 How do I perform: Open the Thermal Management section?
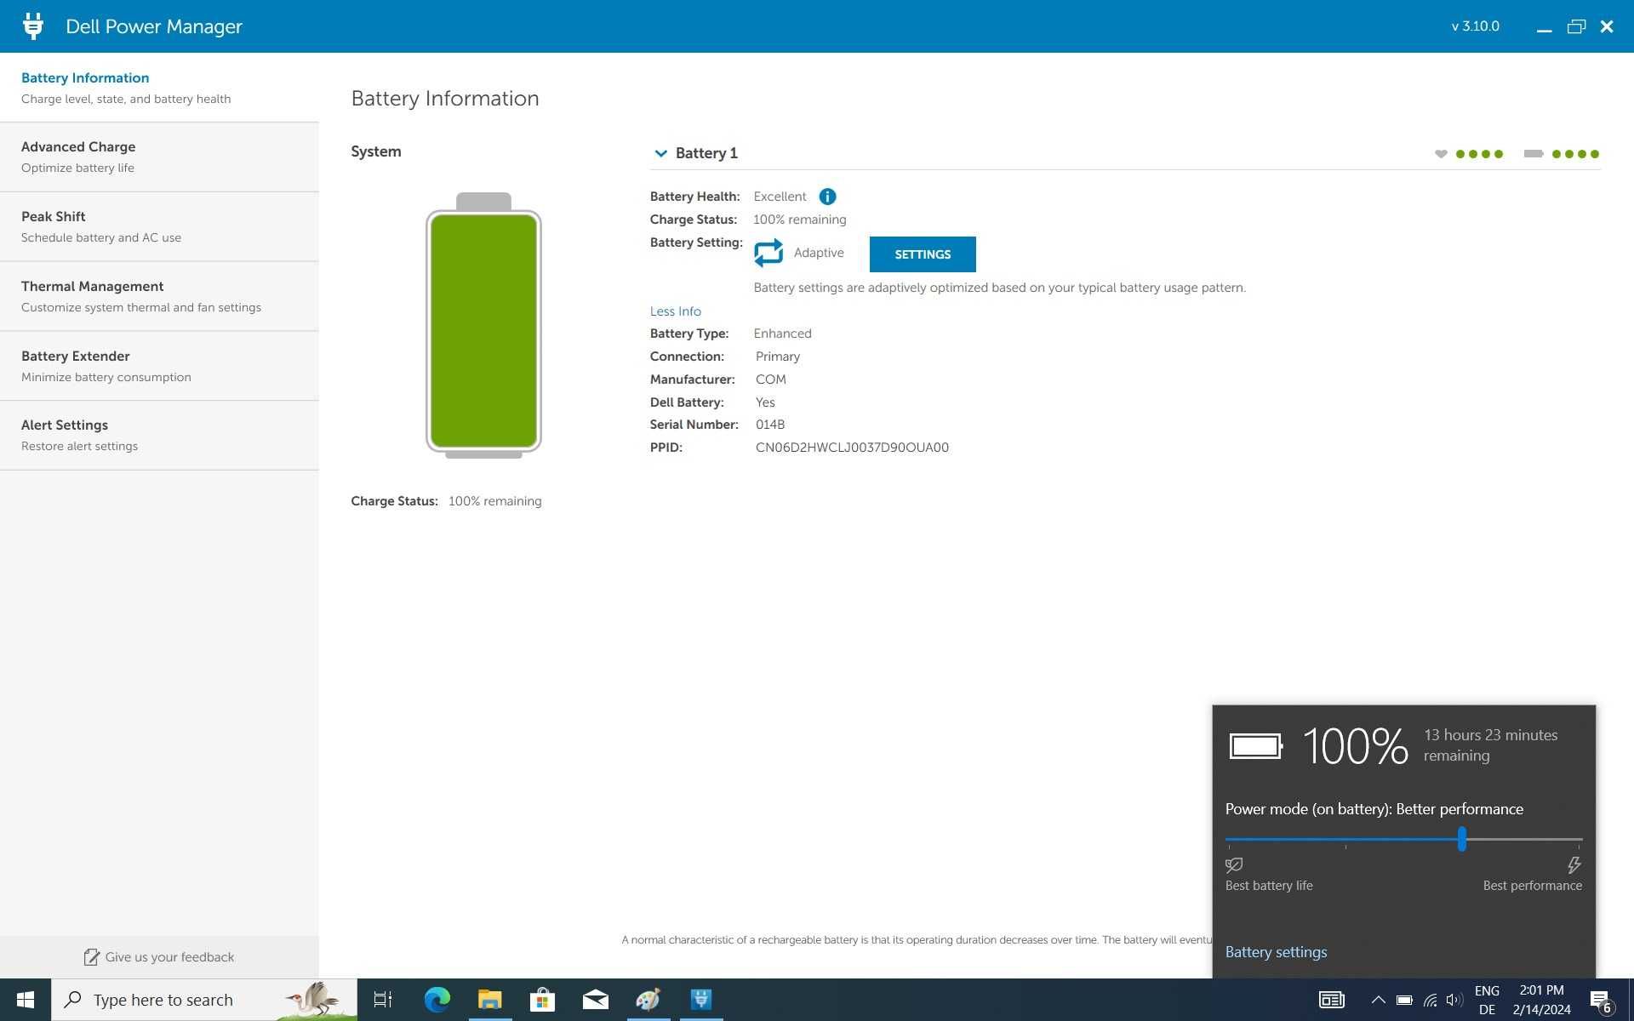159,297
